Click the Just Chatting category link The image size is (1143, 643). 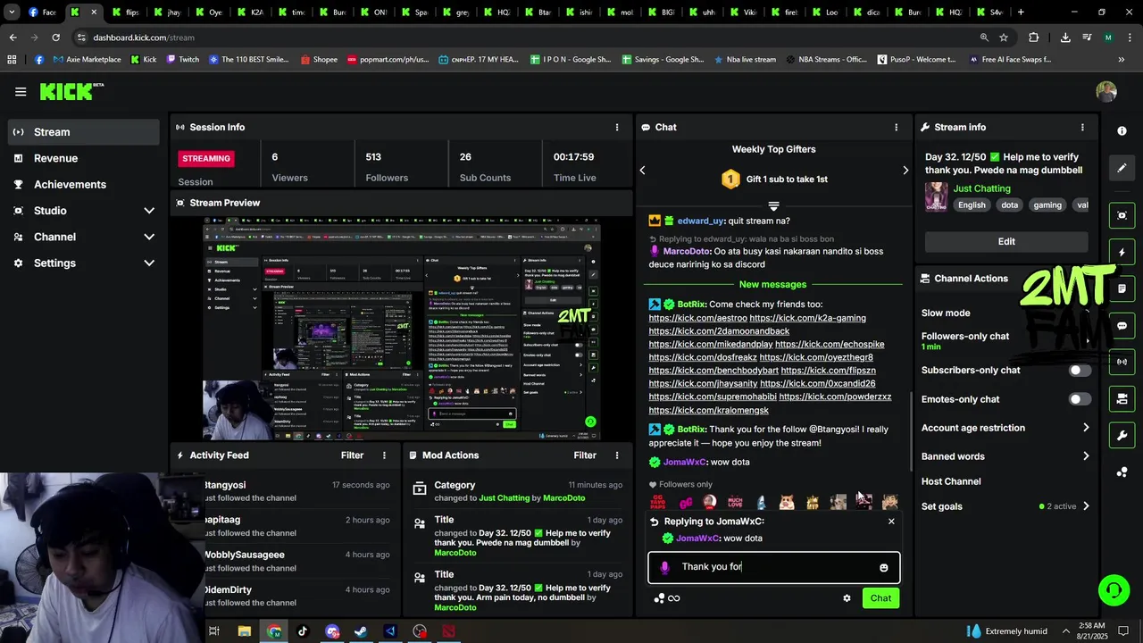click(x=981, y=188)
